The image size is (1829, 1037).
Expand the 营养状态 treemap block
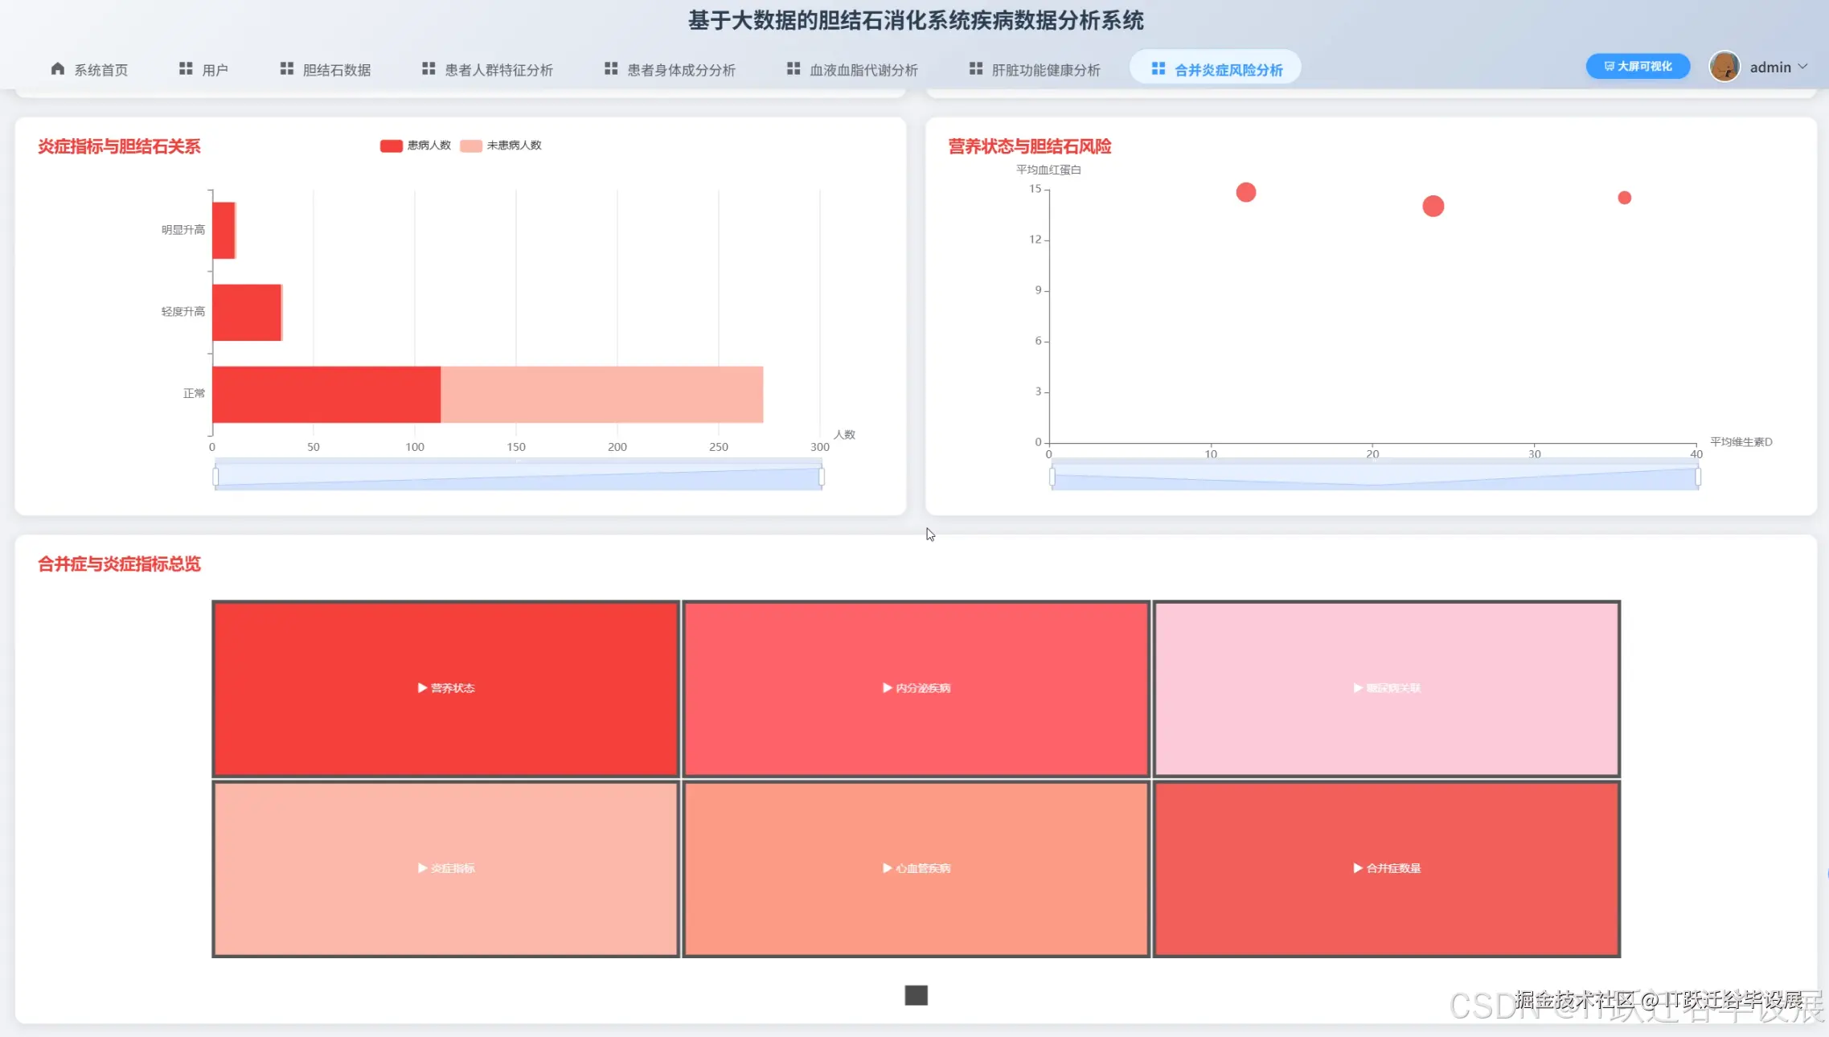pos(445,688)
